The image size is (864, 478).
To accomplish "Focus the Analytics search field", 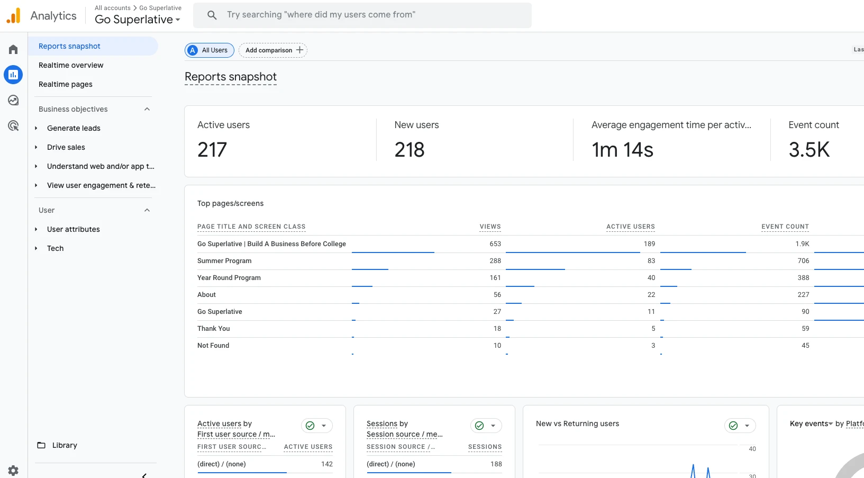I will (x=362, y=15).
